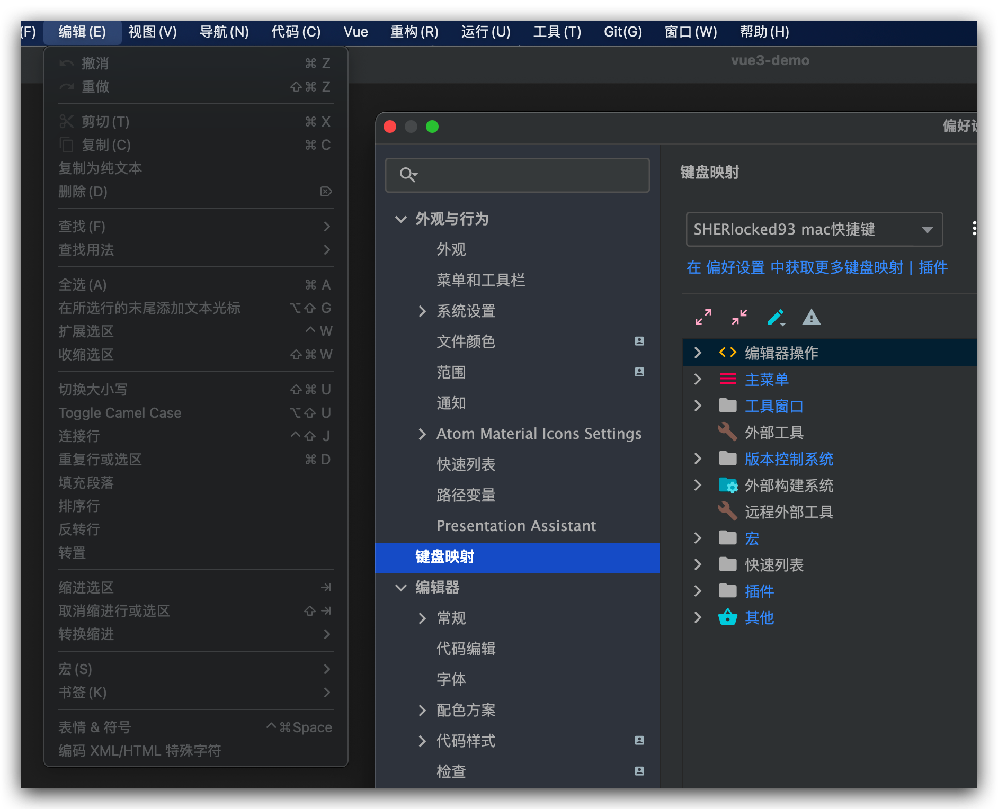Choose 查找 (F) submenu in Edit menu

195,227
